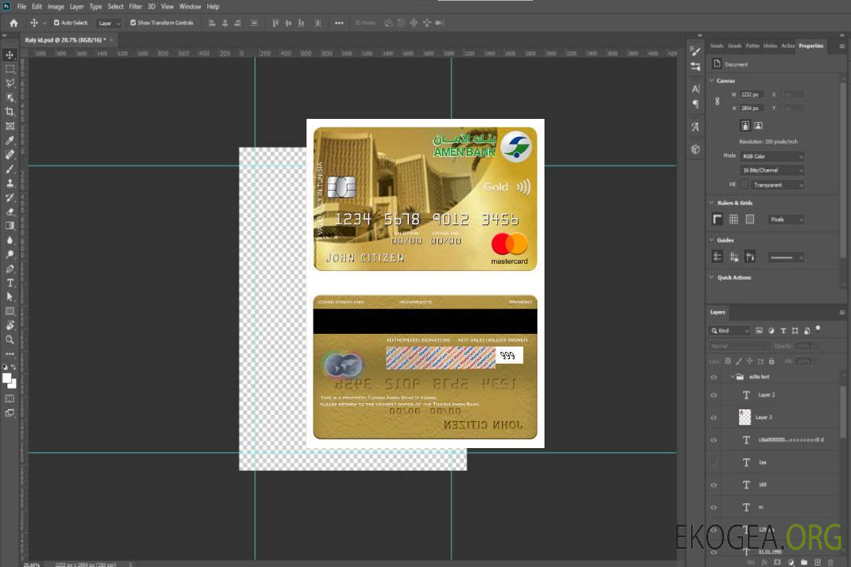Select the Crop tool
Viewport: 851px width, 567px height.
[x=9, y=112]
